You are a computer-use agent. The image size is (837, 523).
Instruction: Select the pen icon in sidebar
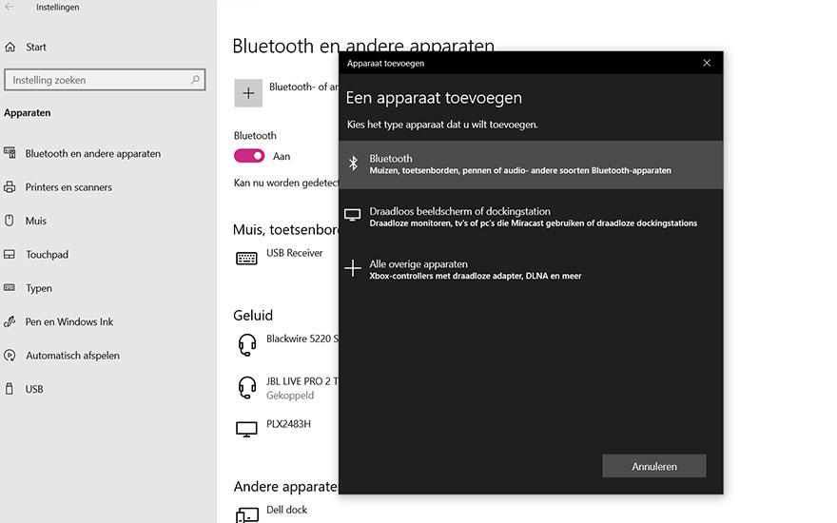pyautogui.click(x=10, y=321)
